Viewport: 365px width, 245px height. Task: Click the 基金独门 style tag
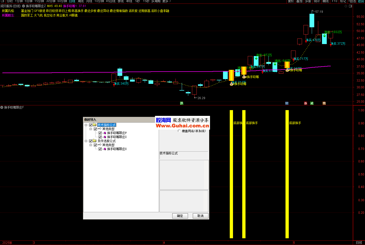(x=27, y=11)
